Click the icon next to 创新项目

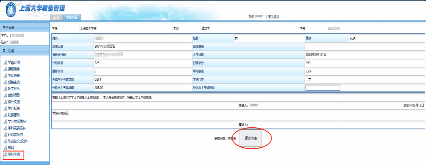click(5, 95)
